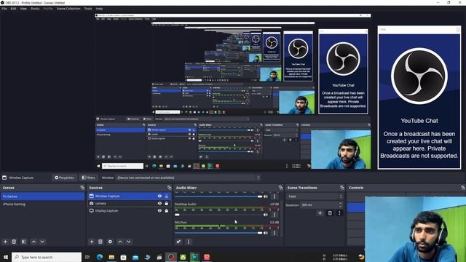Image resolution: width=466 pixels, height=262 pixels.
Task: Open Properties for the Window Capture source
Action: 64,178
